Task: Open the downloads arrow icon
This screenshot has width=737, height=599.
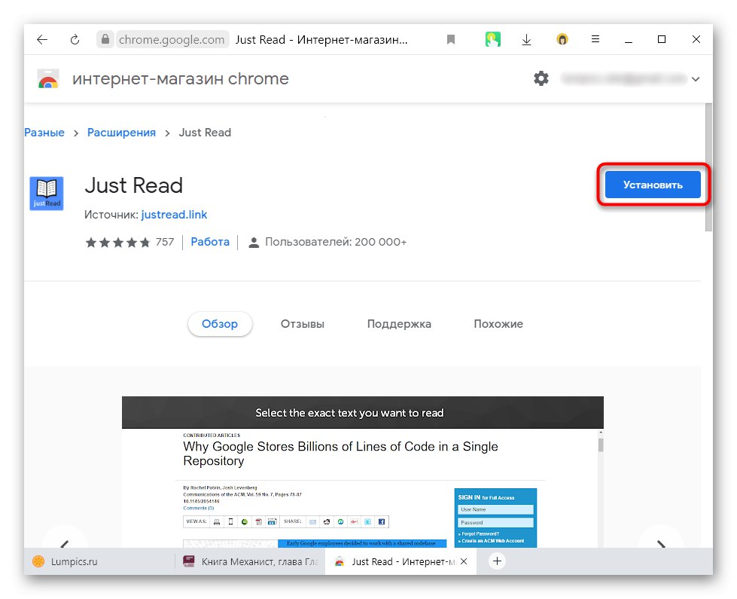Action: (x=526, y=39)
